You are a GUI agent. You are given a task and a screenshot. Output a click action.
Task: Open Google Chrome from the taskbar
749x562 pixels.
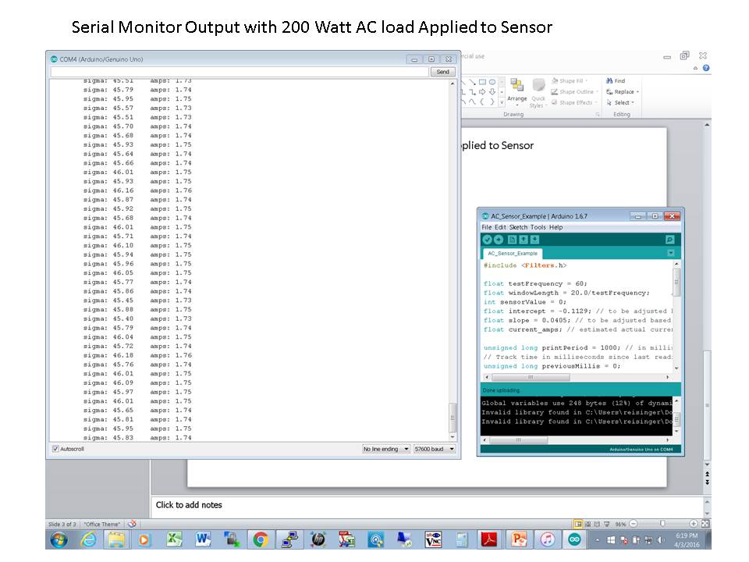[x=261, y=540]
